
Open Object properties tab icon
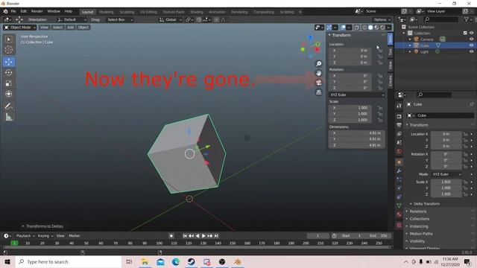pyautogui.click(x=399, y=162)
